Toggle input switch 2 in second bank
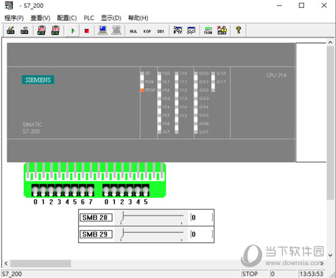This screenshot has width=336, height=278. tap(122, 190)
